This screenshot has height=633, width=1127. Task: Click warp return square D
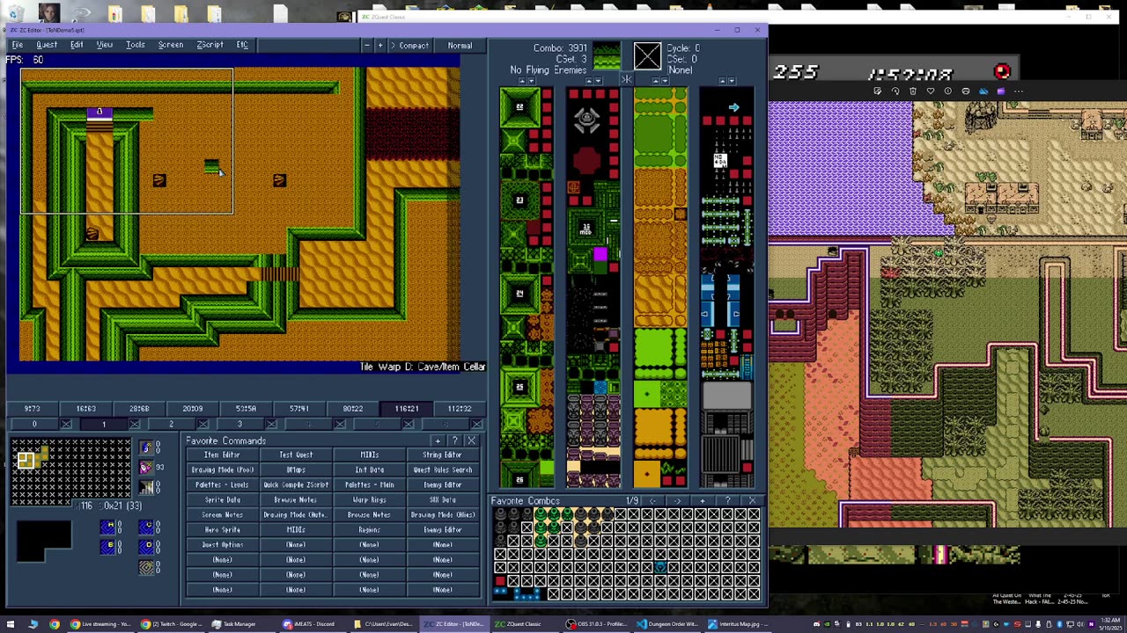(x=146, y=547)
